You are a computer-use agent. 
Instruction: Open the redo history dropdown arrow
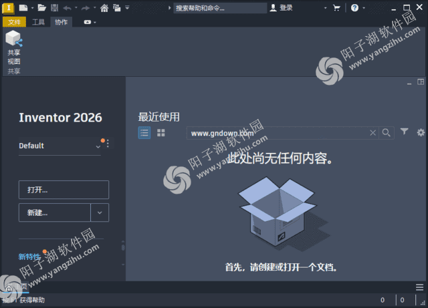click(x=95, y=8)
